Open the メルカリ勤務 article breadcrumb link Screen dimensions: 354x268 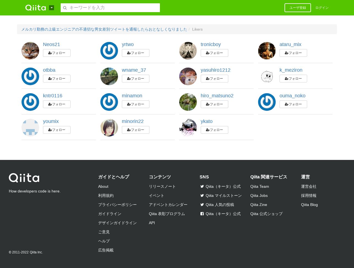(x=104, y=29)
